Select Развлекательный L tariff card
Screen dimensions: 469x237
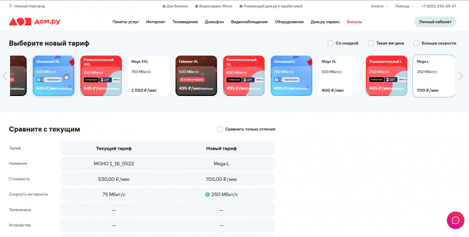click(386, 76)
